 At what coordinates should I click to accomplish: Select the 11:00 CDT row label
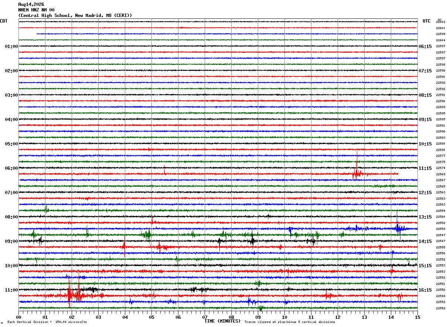[11, 290]
